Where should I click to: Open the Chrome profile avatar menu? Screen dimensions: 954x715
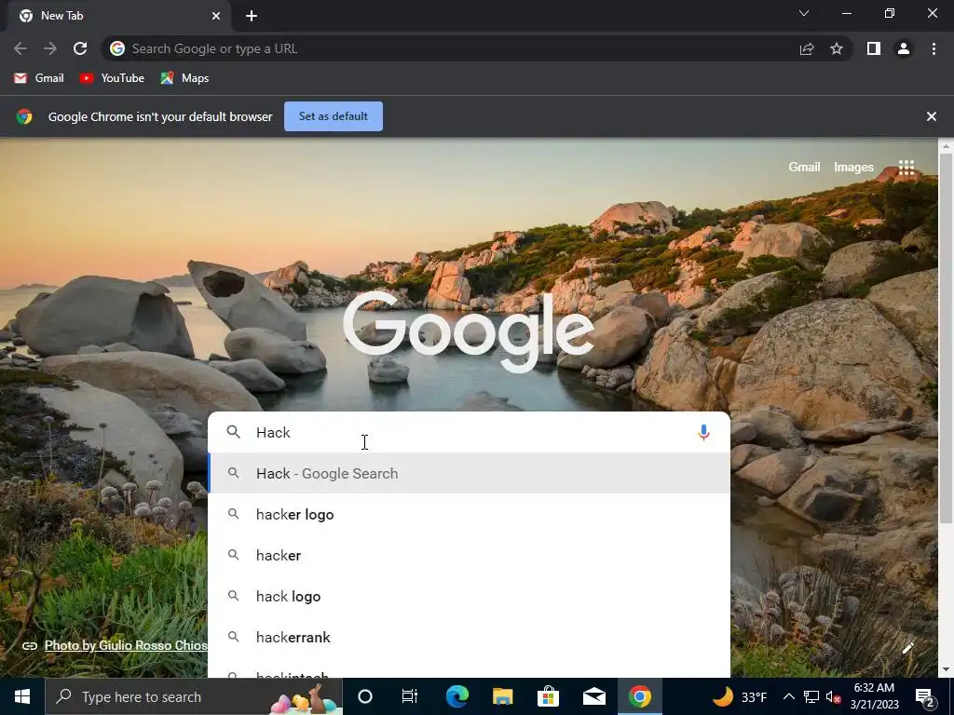point(904,48)
